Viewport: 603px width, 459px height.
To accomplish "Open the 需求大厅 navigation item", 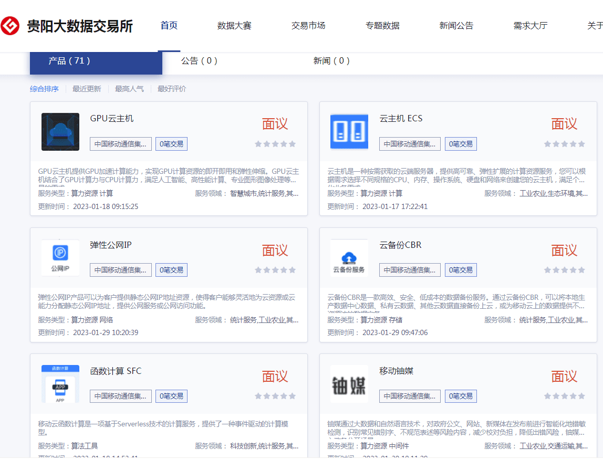I will (x=531, y=26).
